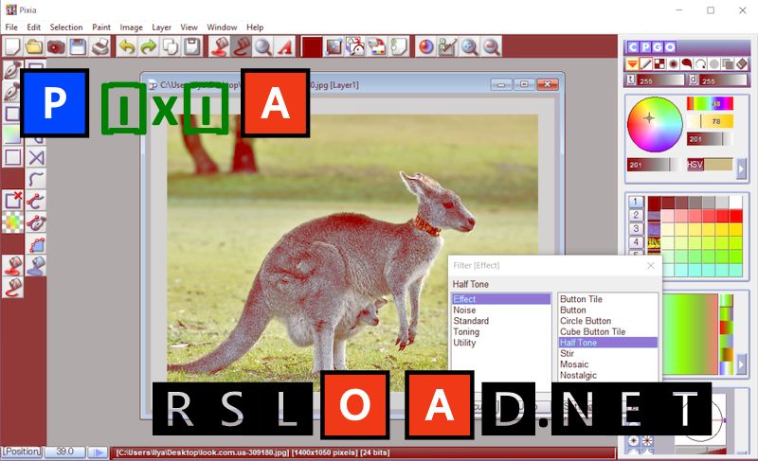Open the Edit menu
758x461 pixels.
pyautogui.click(x=33, y=27)
